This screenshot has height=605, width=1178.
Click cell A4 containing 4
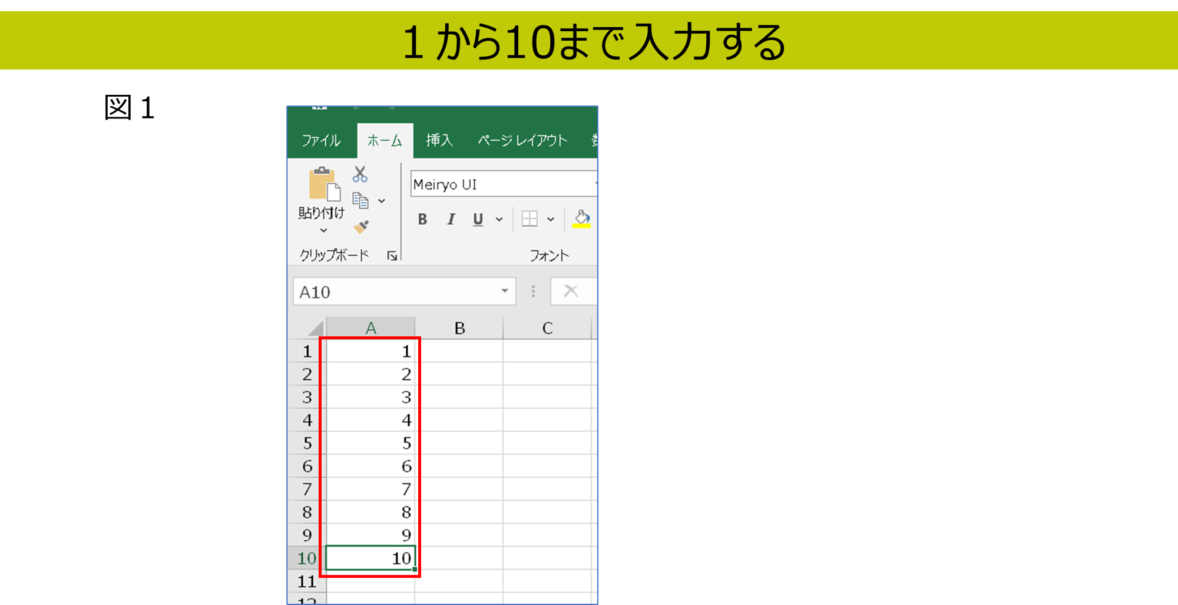point(370,420)
